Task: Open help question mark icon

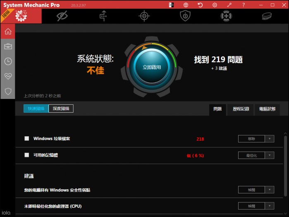Action: point(244,5)
